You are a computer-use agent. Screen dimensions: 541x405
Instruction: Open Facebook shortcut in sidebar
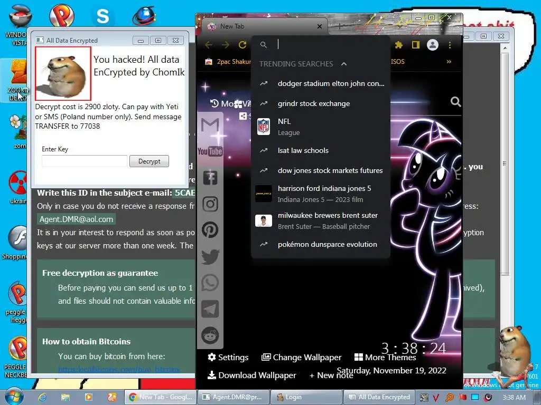pos(210,178)
